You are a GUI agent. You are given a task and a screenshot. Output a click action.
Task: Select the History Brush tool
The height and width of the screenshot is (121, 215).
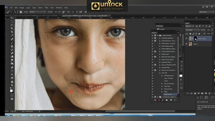click(x=12, y=50)
